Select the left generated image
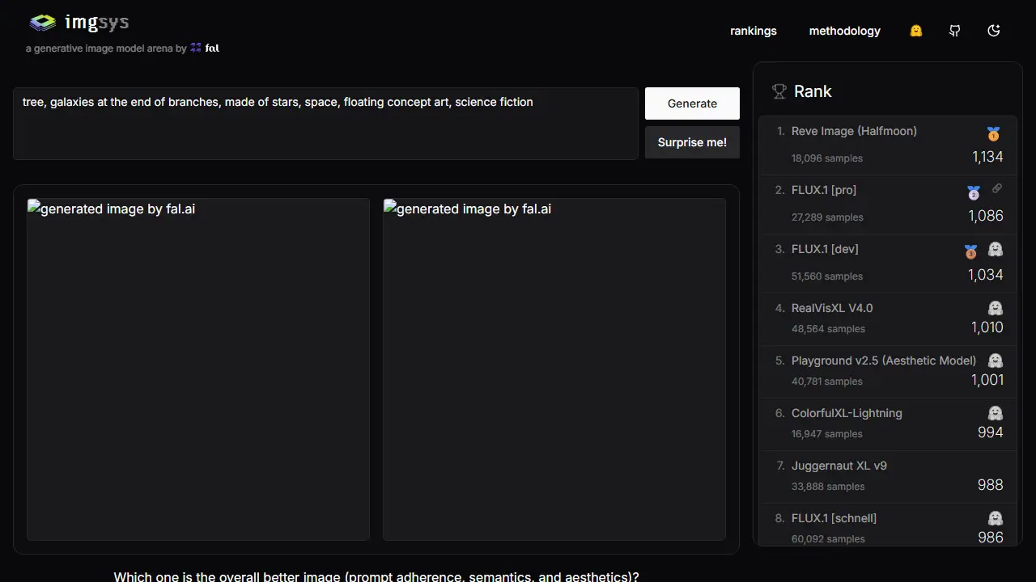The width and height of the screenshot is (1036, 582). 198,369
